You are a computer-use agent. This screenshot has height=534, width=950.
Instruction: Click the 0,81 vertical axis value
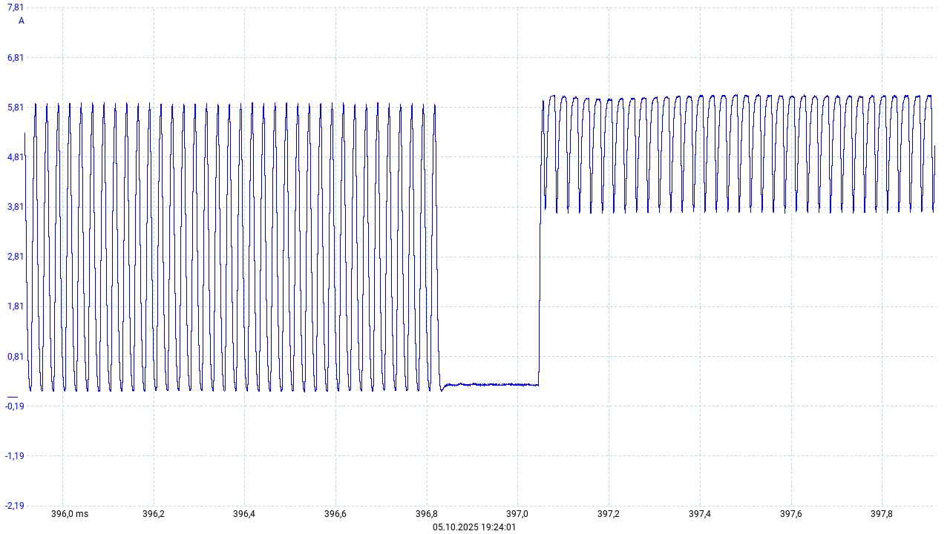pyautogui.click(x=16, y=356)
